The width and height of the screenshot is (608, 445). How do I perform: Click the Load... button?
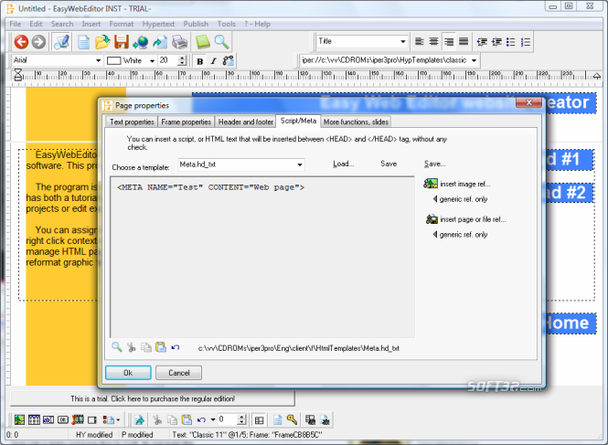[x=343, y=164]
